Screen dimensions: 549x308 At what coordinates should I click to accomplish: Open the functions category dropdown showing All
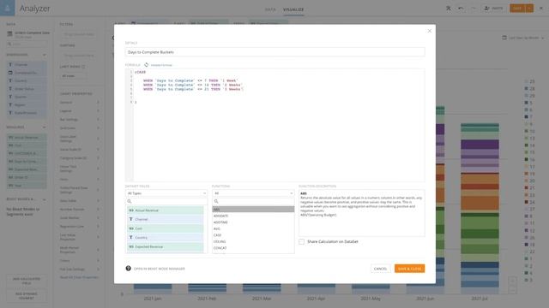[253, 193]
